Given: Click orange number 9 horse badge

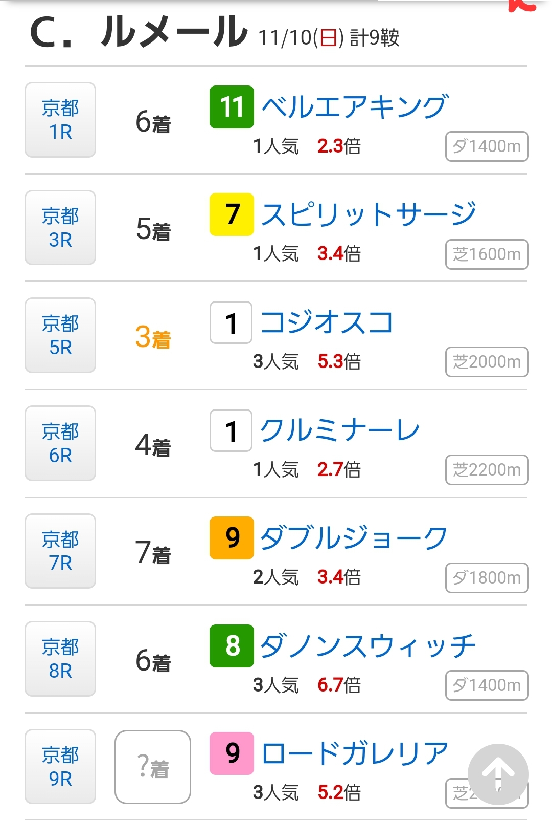Looking at the screenshot, I should 232,538.
